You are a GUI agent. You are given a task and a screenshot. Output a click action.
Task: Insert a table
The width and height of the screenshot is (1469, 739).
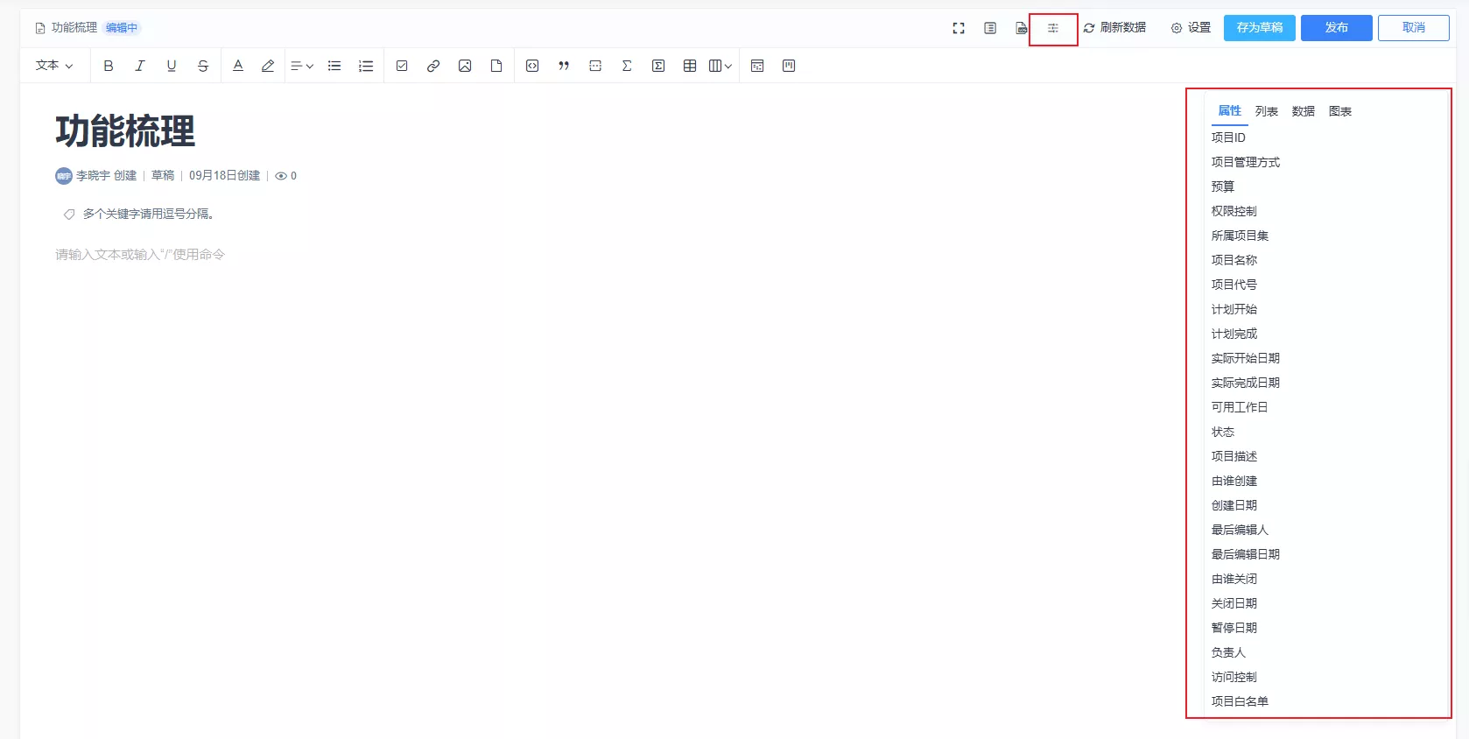coord(690,66)
